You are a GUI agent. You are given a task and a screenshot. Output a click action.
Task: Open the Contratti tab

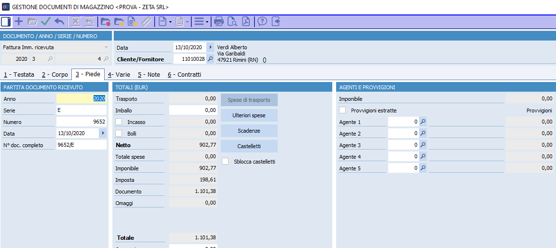[184, 75]
